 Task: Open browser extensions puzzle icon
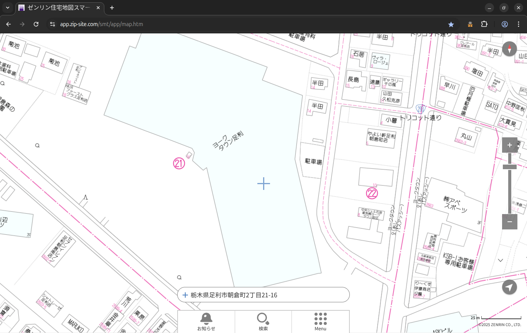click(x=484, y=24)
